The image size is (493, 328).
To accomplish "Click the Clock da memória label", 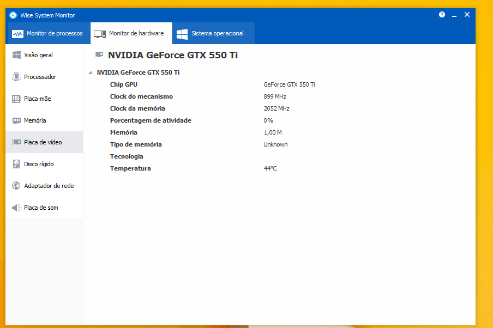I will [x=137, y=108].
